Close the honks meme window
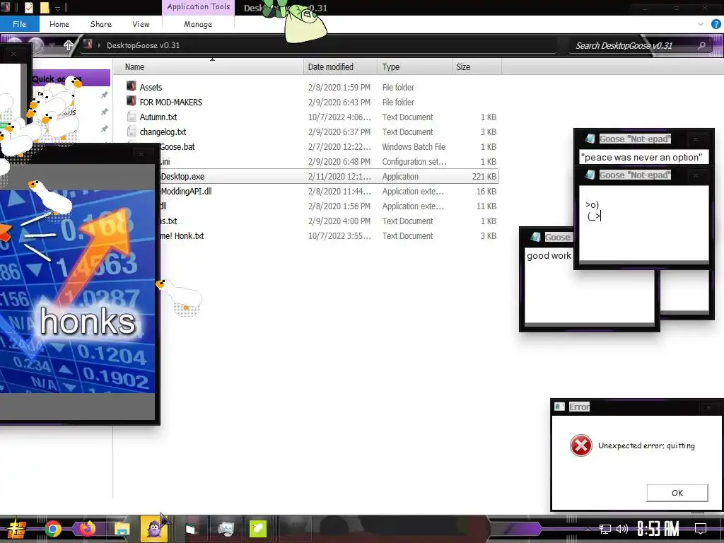The height and width of the screenshot is (543, 724). (x=141, y=154)
